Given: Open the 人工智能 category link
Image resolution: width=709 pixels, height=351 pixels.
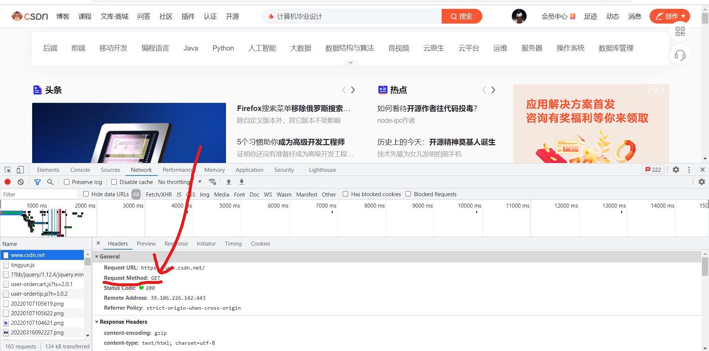Looking at the screenshot, I should (x=262, y=48).
